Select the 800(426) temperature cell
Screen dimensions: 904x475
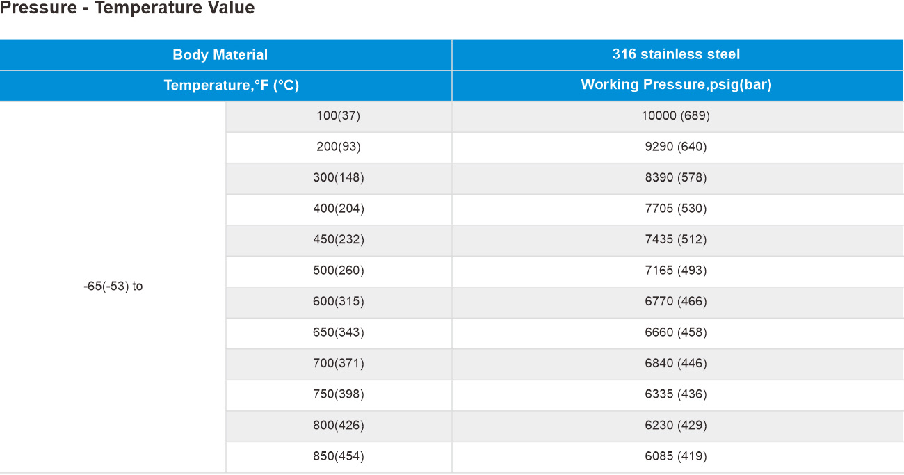point(339,426)
